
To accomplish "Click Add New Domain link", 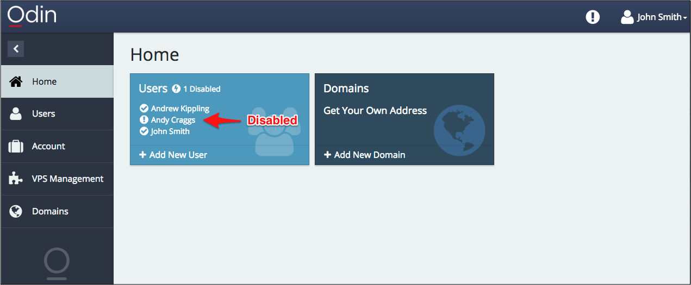I will [365, 155].
